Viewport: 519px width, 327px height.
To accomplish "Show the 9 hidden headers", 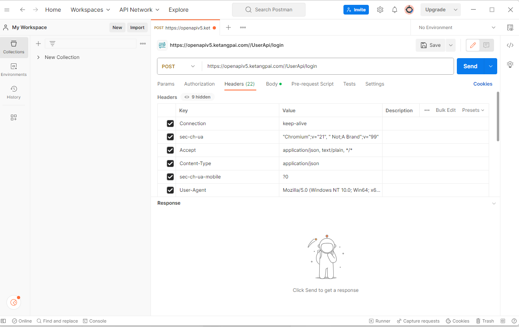I will tap(197, 97).
